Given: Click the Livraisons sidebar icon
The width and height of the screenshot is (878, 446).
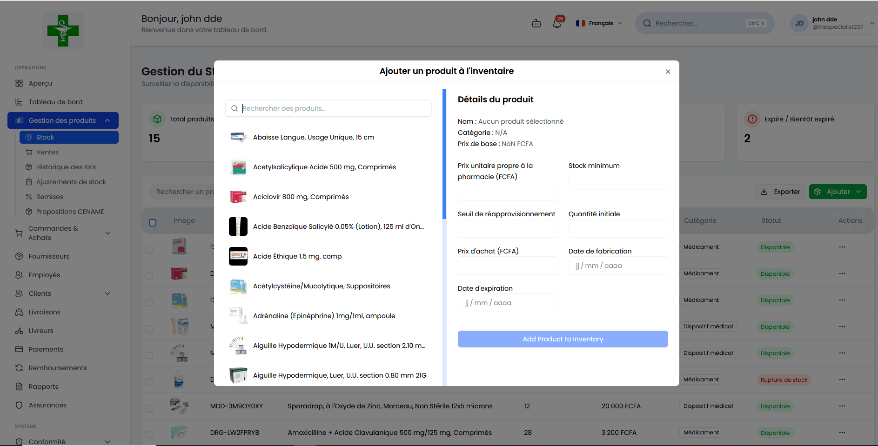Looking at the screenshot, I should (x=19, y=312).
